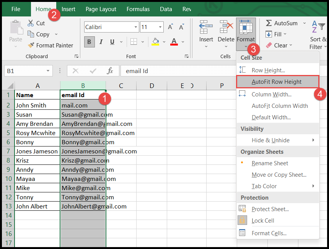
Task: Click the Clear eraser icon
Action: point(269,45)
